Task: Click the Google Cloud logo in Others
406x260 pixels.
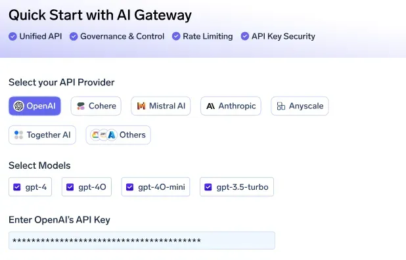Action: [95, 135]
